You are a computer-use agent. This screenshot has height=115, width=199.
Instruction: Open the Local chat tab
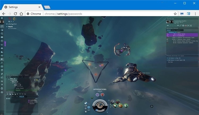coord(8,96)
